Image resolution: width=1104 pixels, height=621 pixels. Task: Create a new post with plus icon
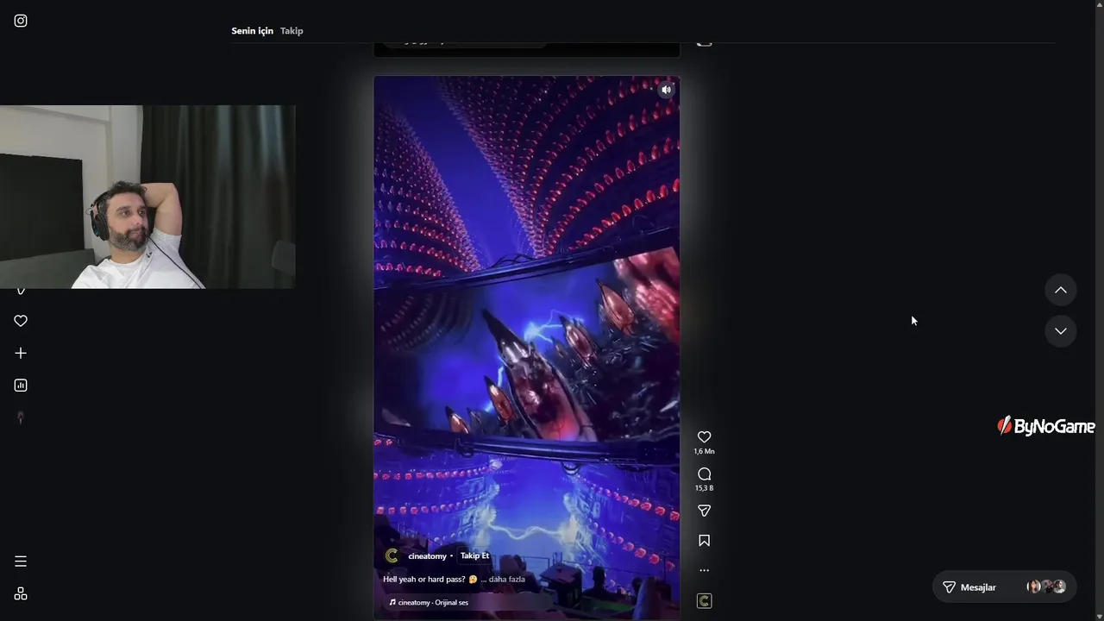[21, 353]
